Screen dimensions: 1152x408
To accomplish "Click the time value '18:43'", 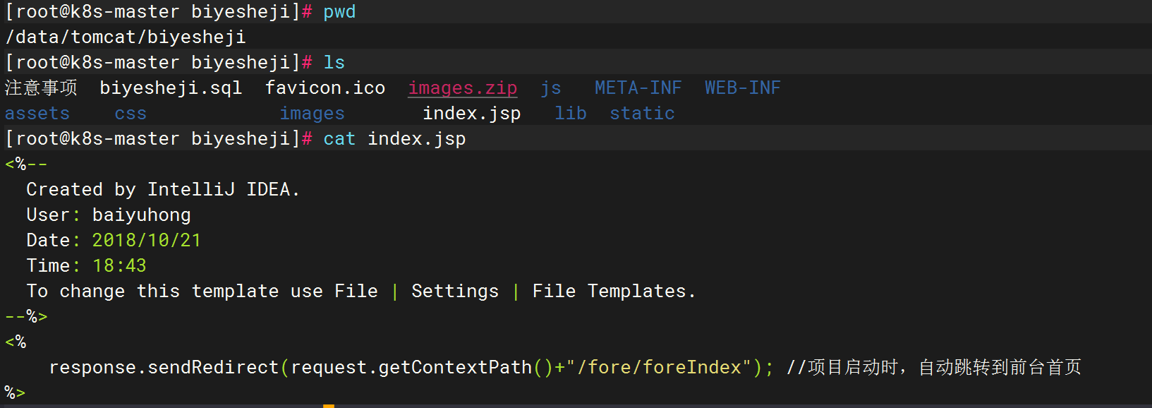I will pos(119,265).
